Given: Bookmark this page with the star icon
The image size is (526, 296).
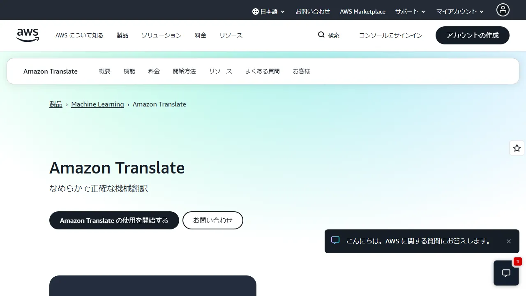Looking at the screenshot, I should [x=517, y=148].
